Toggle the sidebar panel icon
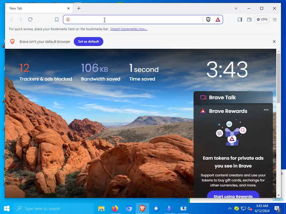The width and height of the screenshot is (286, 214). (x=240, y=20)
